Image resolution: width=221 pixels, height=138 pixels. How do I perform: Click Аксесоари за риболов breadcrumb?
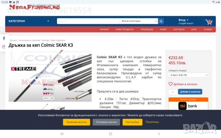point(29,40)
